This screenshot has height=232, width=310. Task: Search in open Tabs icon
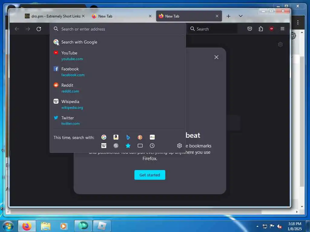click(140, 146)
